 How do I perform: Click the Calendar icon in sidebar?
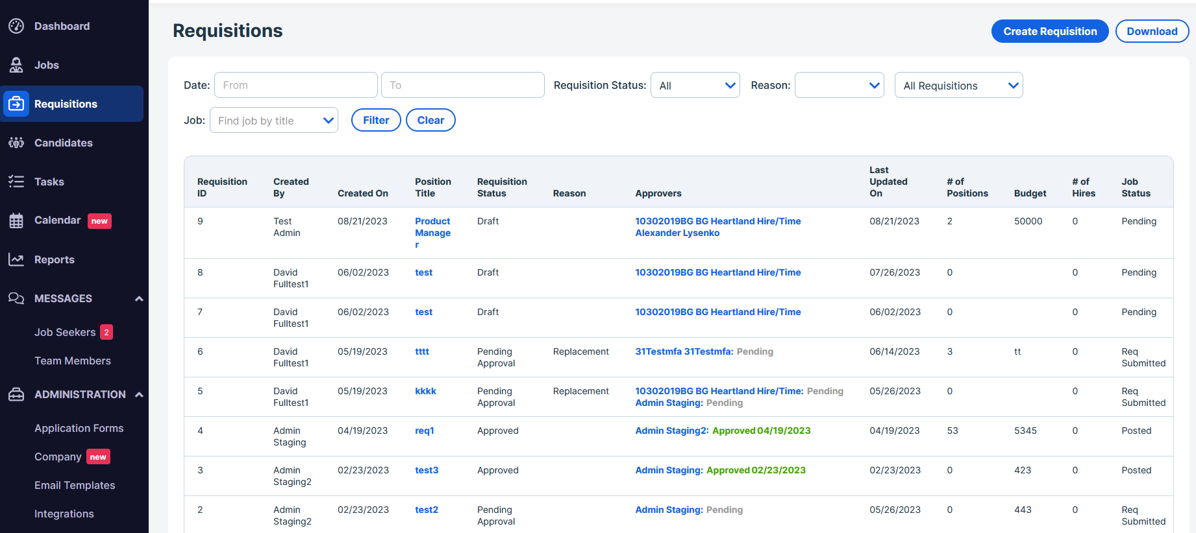click(x=16, y=220)
